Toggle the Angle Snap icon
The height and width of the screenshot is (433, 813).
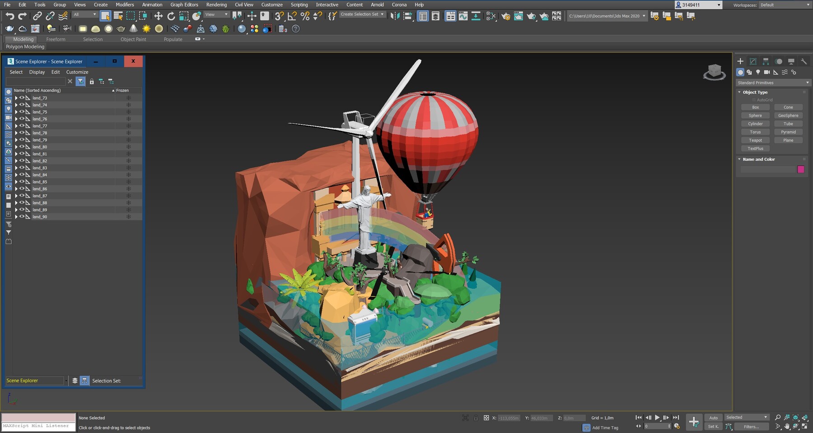[292, 16]
